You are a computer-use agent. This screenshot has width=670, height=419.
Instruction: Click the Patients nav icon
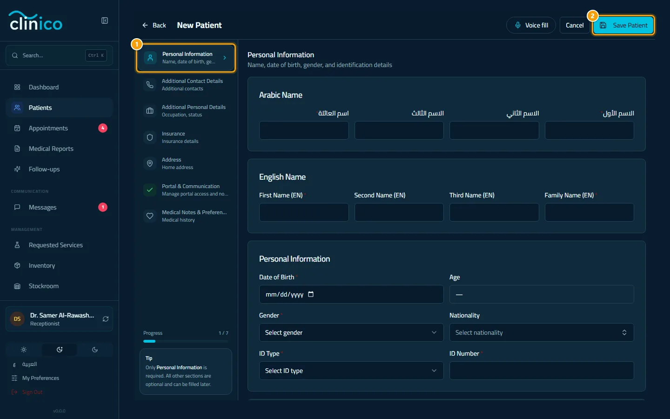[17, 108]
